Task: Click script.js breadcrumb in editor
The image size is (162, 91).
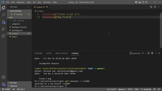Action: tap(39, 11)
